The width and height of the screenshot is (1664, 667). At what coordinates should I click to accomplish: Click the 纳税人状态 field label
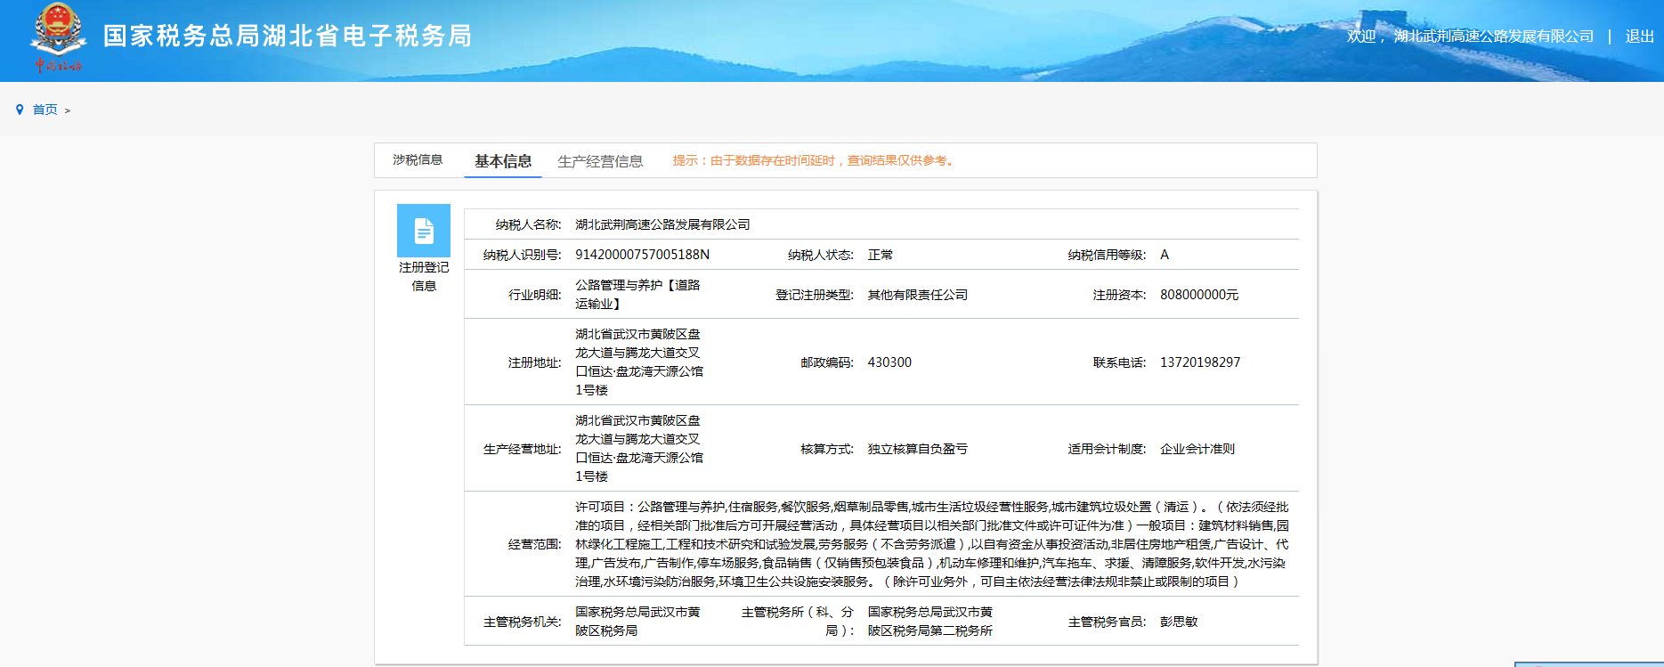tap(821, 255)
